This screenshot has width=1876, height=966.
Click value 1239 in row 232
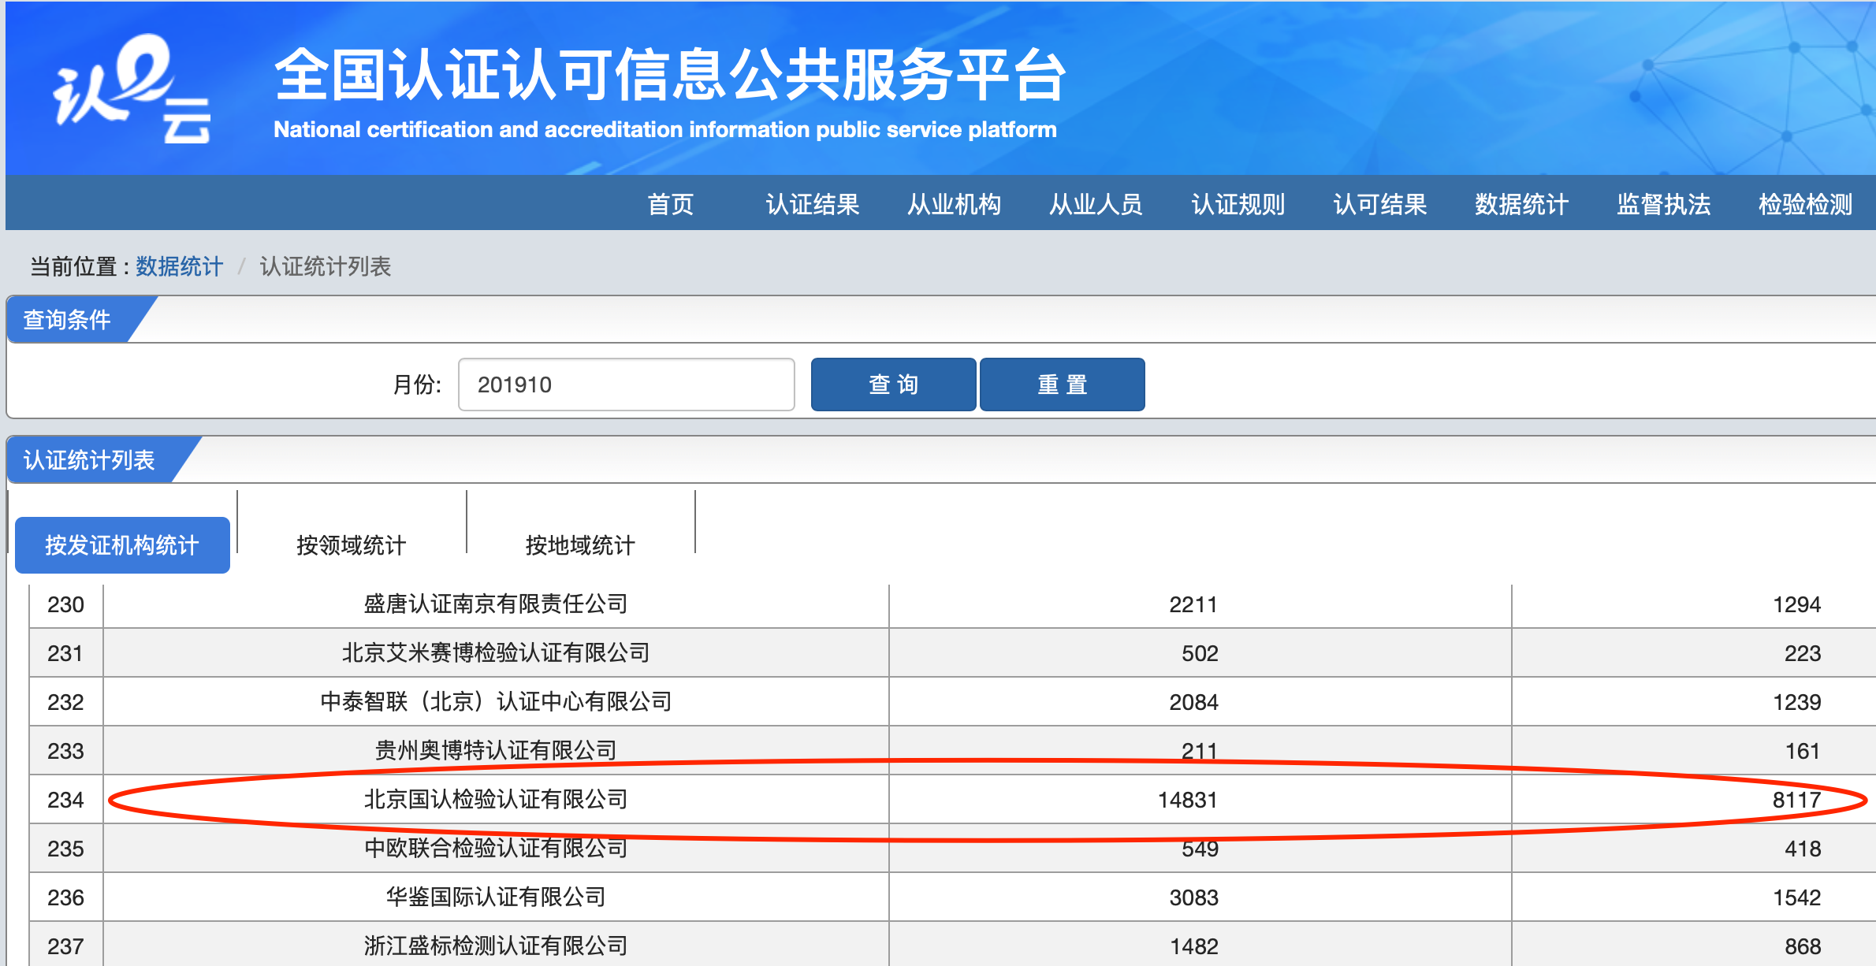pyautogui.click(x=1796, y=703)
